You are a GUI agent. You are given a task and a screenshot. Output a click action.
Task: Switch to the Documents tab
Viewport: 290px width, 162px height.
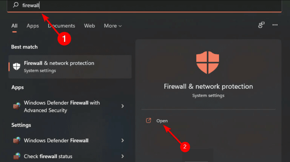(61, 26)
